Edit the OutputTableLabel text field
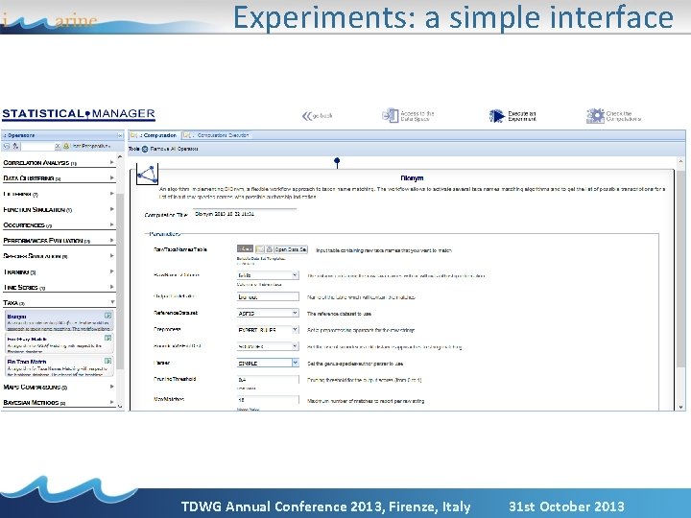 coord(268,296)
